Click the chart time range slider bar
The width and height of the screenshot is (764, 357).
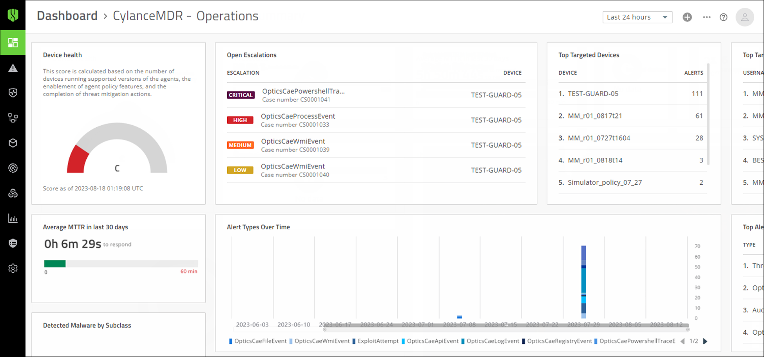tap(506, 325)
